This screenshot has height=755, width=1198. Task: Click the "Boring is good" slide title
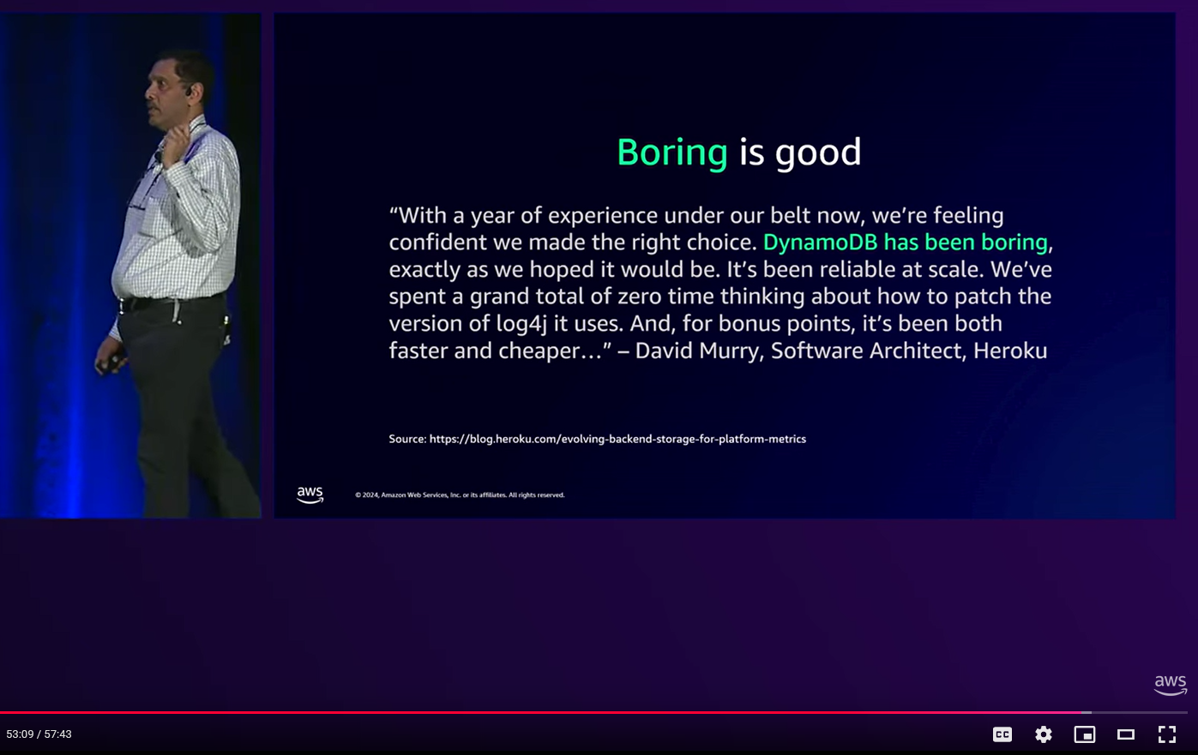(x=739, y=153)
